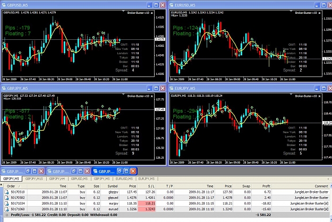Click the 'Spread: 9' label in the GBPJPY chart
Screen dimensions: 332x222
[125, 153]
